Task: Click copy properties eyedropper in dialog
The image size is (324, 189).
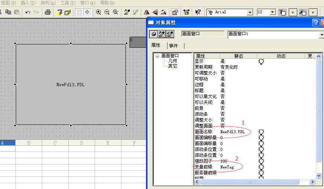Action: point(161,34)
